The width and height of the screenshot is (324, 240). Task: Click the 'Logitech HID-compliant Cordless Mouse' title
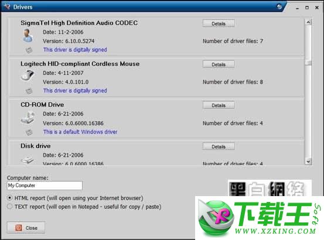coord(80,64)
